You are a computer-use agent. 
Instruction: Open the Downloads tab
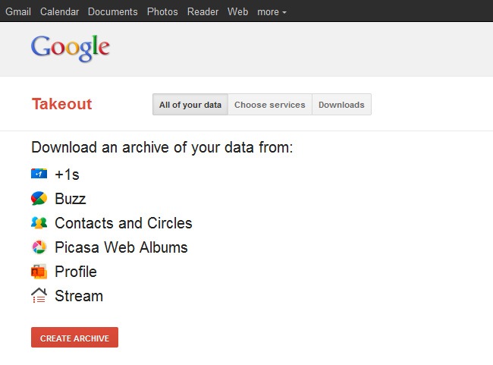coord(341,105)
